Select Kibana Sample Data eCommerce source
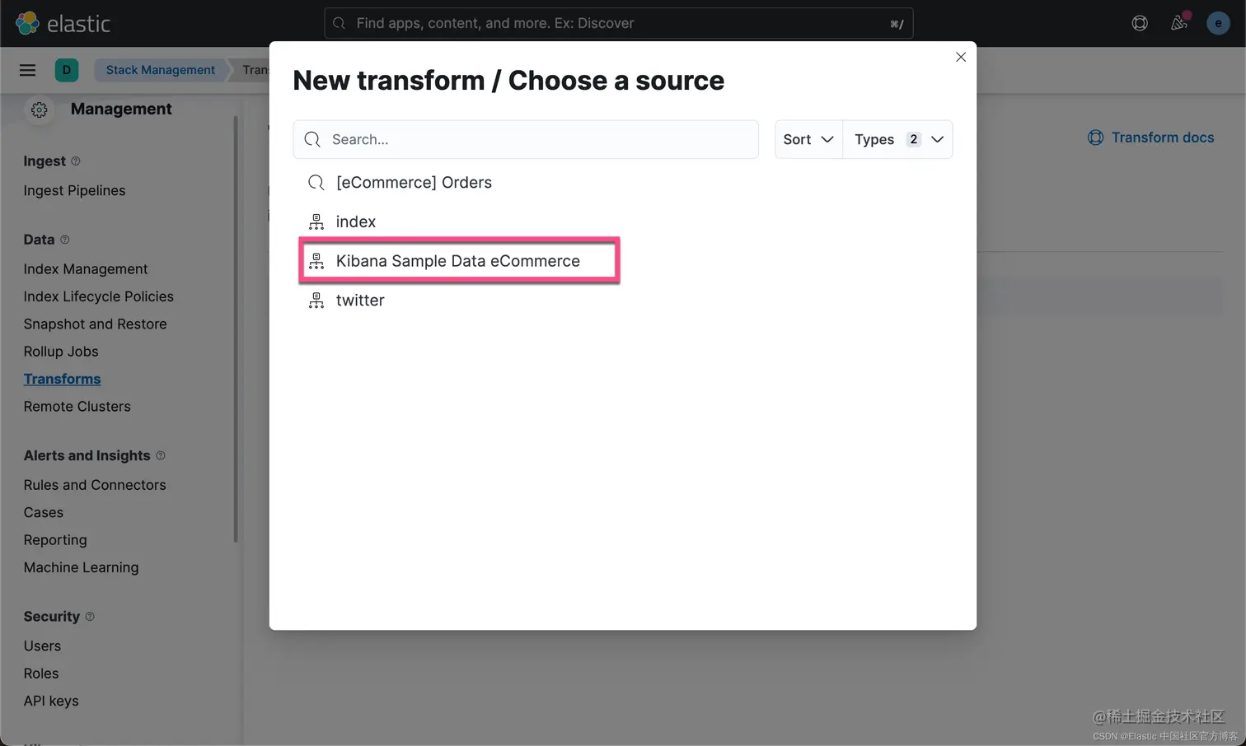The image size is (1246, 746). tap(459, 261)
